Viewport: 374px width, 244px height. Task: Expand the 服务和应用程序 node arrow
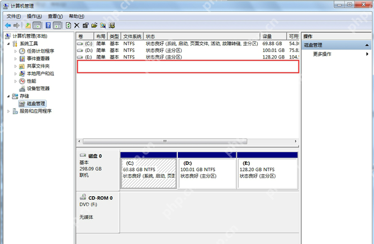point(9,111)
